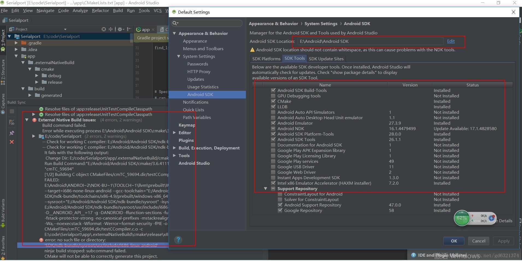This screenshot has width=522, height=261.
Task: Click the toggle view 'ab' icon in Build panel
Action: click(12, 122)
